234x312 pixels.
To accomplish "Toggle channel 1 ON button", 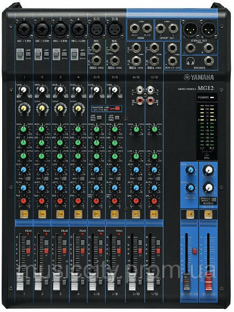I will (x=24, y=214).
